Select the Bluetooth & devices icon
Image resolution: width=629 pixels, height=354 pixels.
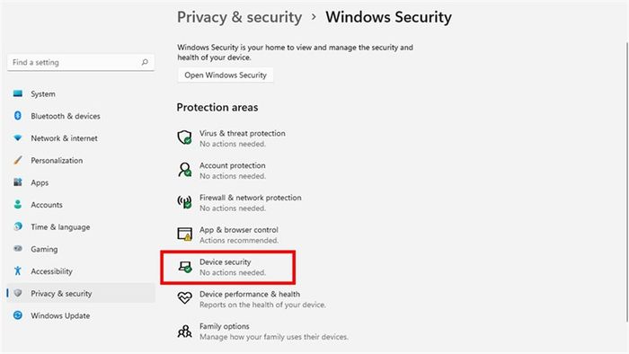coord(18,116)
